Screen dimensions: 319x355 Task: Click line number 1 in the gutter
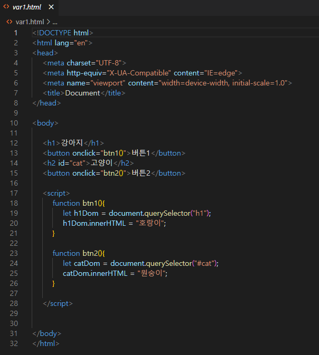pyautogui.click(x=16, y=33)
